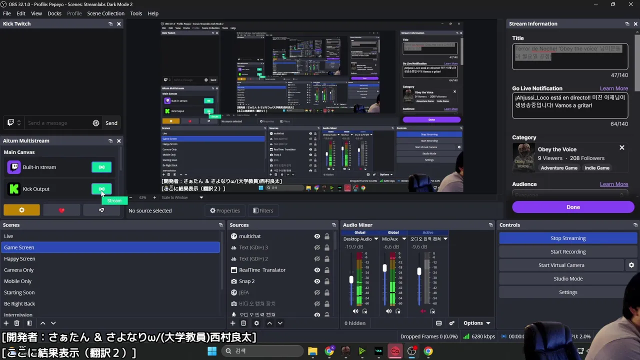This screenshot has width=640, height=360.
Task: Open the Scene Collection menu
Action: pyautogui.click(x=105, y=13)
